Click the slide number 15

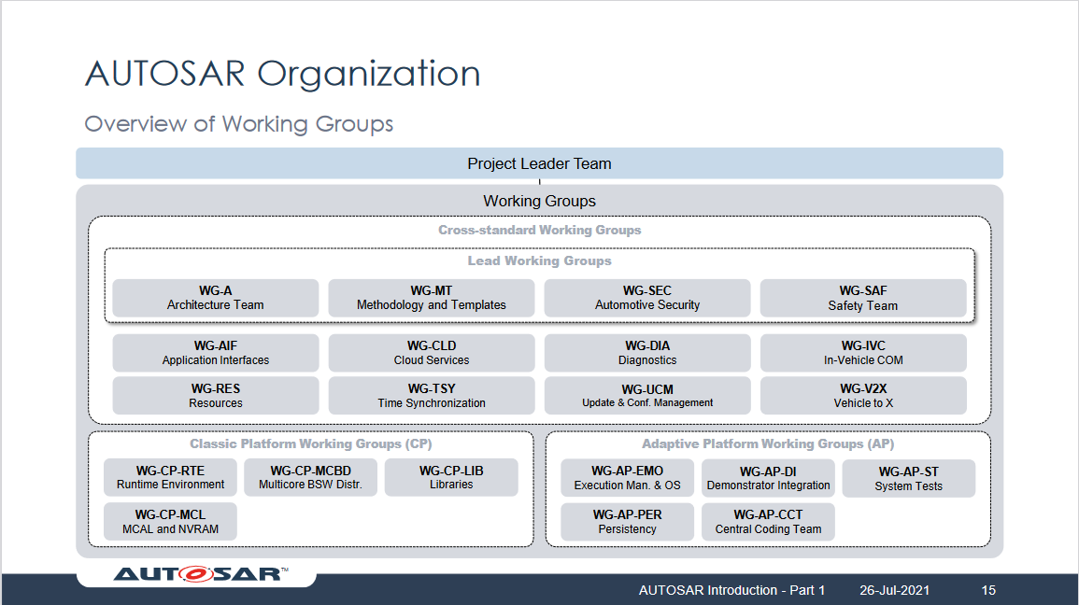click(x=989, y=590)
